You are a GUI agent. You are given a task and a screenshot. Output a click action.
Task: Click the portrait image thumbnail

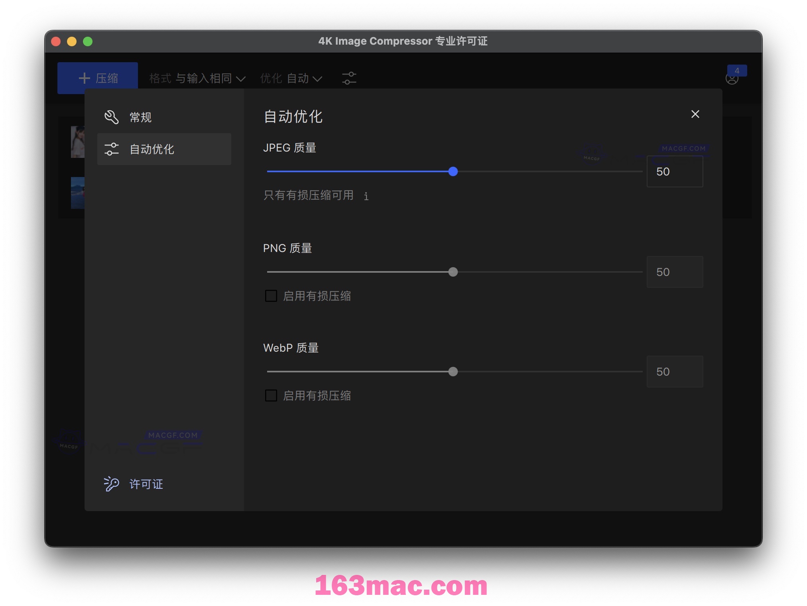coord(78,142)
